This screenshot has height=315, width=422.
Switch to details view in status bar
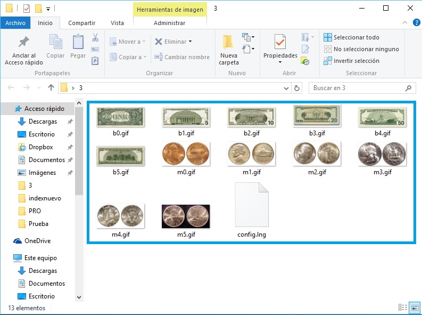point(403,308)
